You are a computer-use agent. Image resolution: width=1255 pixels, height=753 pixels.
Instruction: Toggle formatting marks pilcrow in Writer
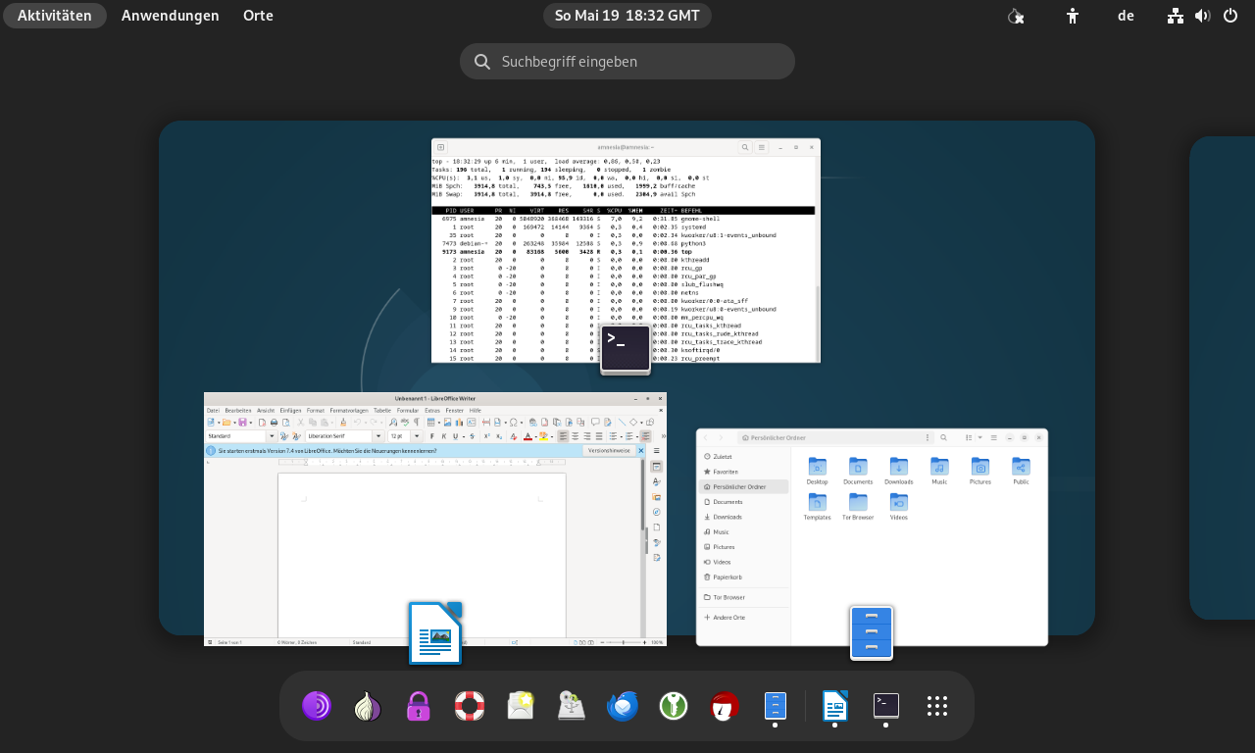(x=416, y=423)
